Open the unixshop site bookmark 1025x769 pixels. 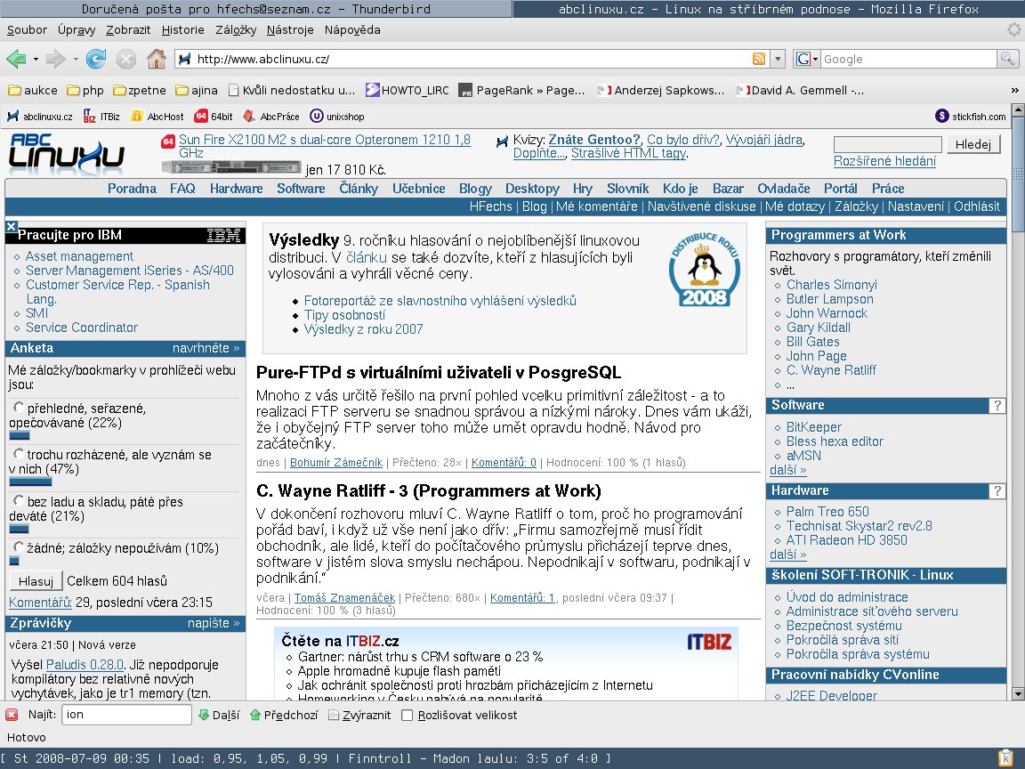pyautogui.click(x=337, y=117)
